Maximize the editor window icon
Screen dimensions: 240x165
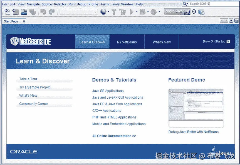236,21
